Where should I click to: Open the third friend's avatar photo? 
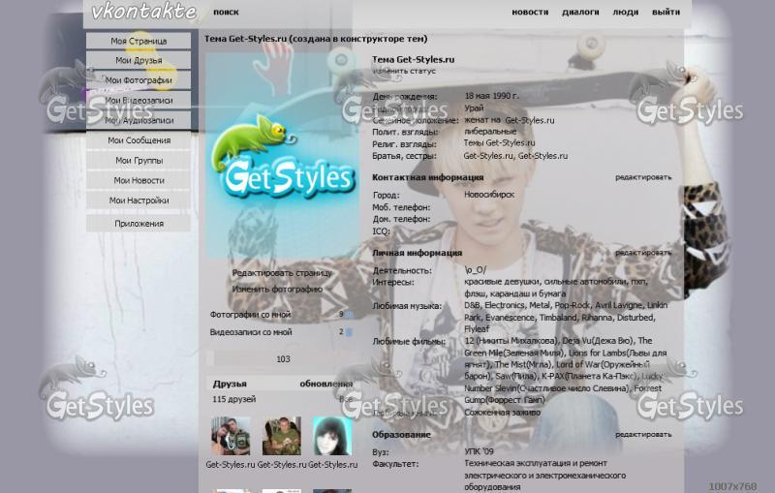point(331,436)
